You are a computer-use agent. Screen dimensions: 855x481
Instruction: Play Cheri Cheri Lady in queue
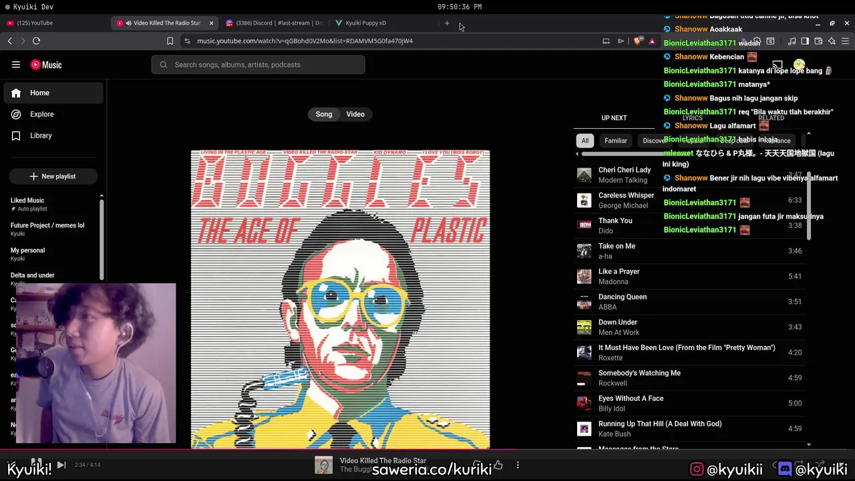click(690, 175)
